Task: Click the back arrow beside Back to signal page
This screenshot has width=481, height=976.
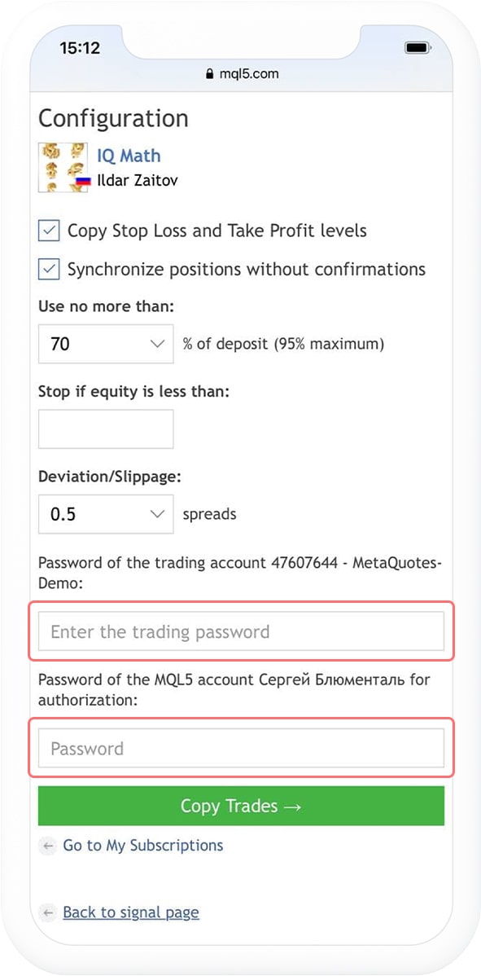Action: point(47,912)
